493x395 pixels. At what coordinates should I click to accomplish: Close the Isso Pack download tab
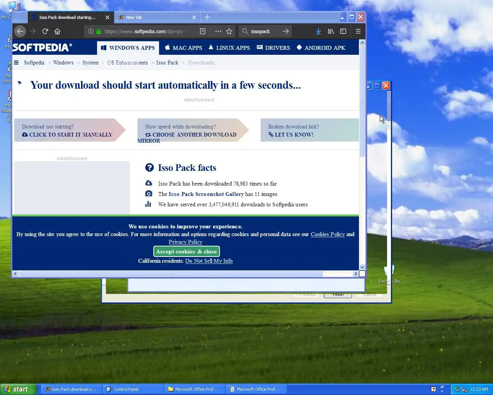107,17
